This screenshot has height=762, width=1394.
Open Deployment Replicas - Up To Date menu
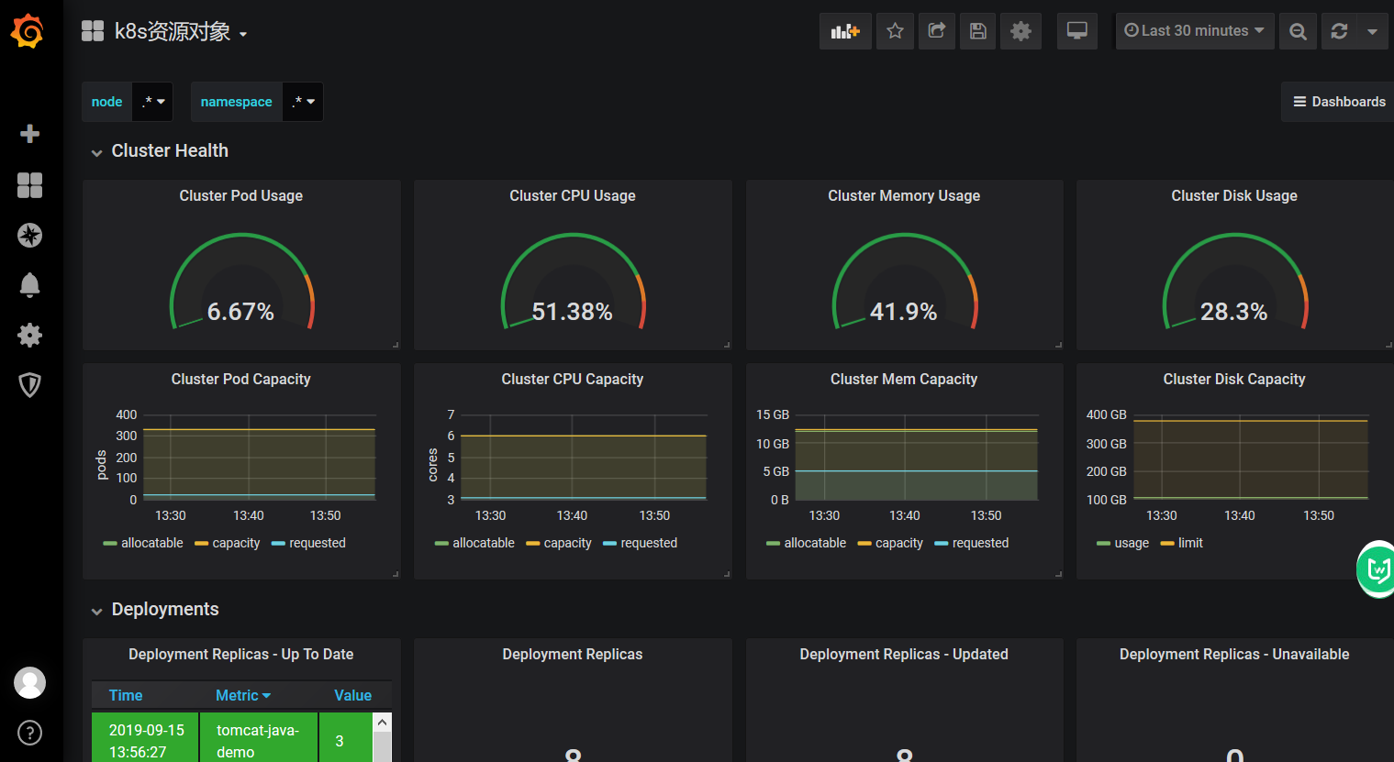(241, 654)
